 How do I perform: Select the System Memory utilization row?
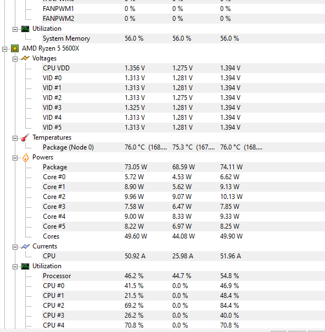(183, 38)
